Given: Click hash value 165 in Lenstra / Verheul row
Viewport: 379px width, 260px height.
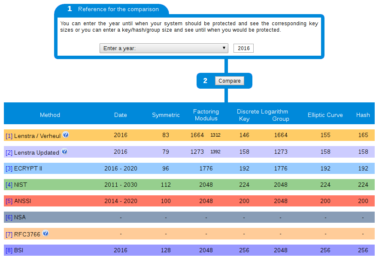Looking at the screenshot, I should tap(363, 135).
